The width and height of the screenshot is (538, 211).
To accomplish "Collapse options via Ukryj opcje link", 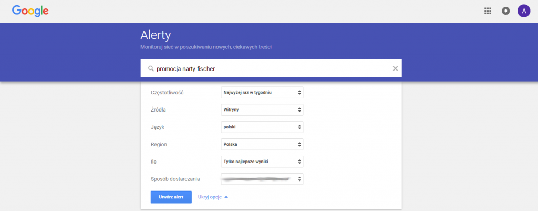I will [x=213, y=197].
